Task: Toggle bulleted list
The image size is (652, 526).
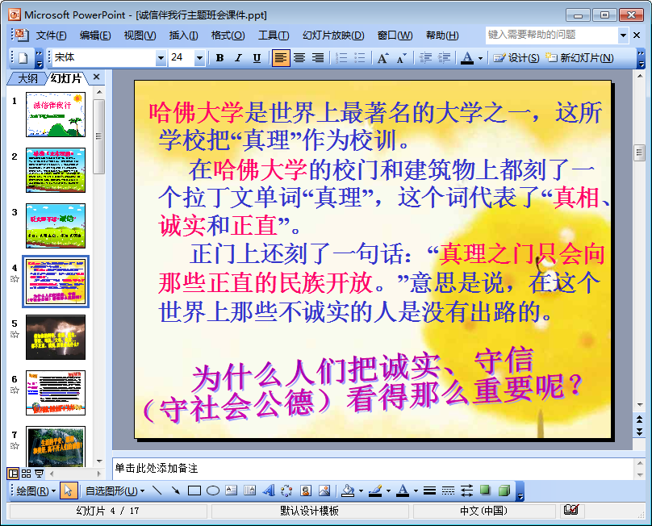Action: point(360,58)
